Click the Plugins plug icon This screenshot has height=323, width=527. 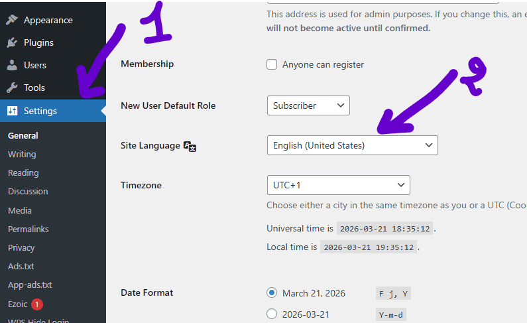click(x=12, y=42)
